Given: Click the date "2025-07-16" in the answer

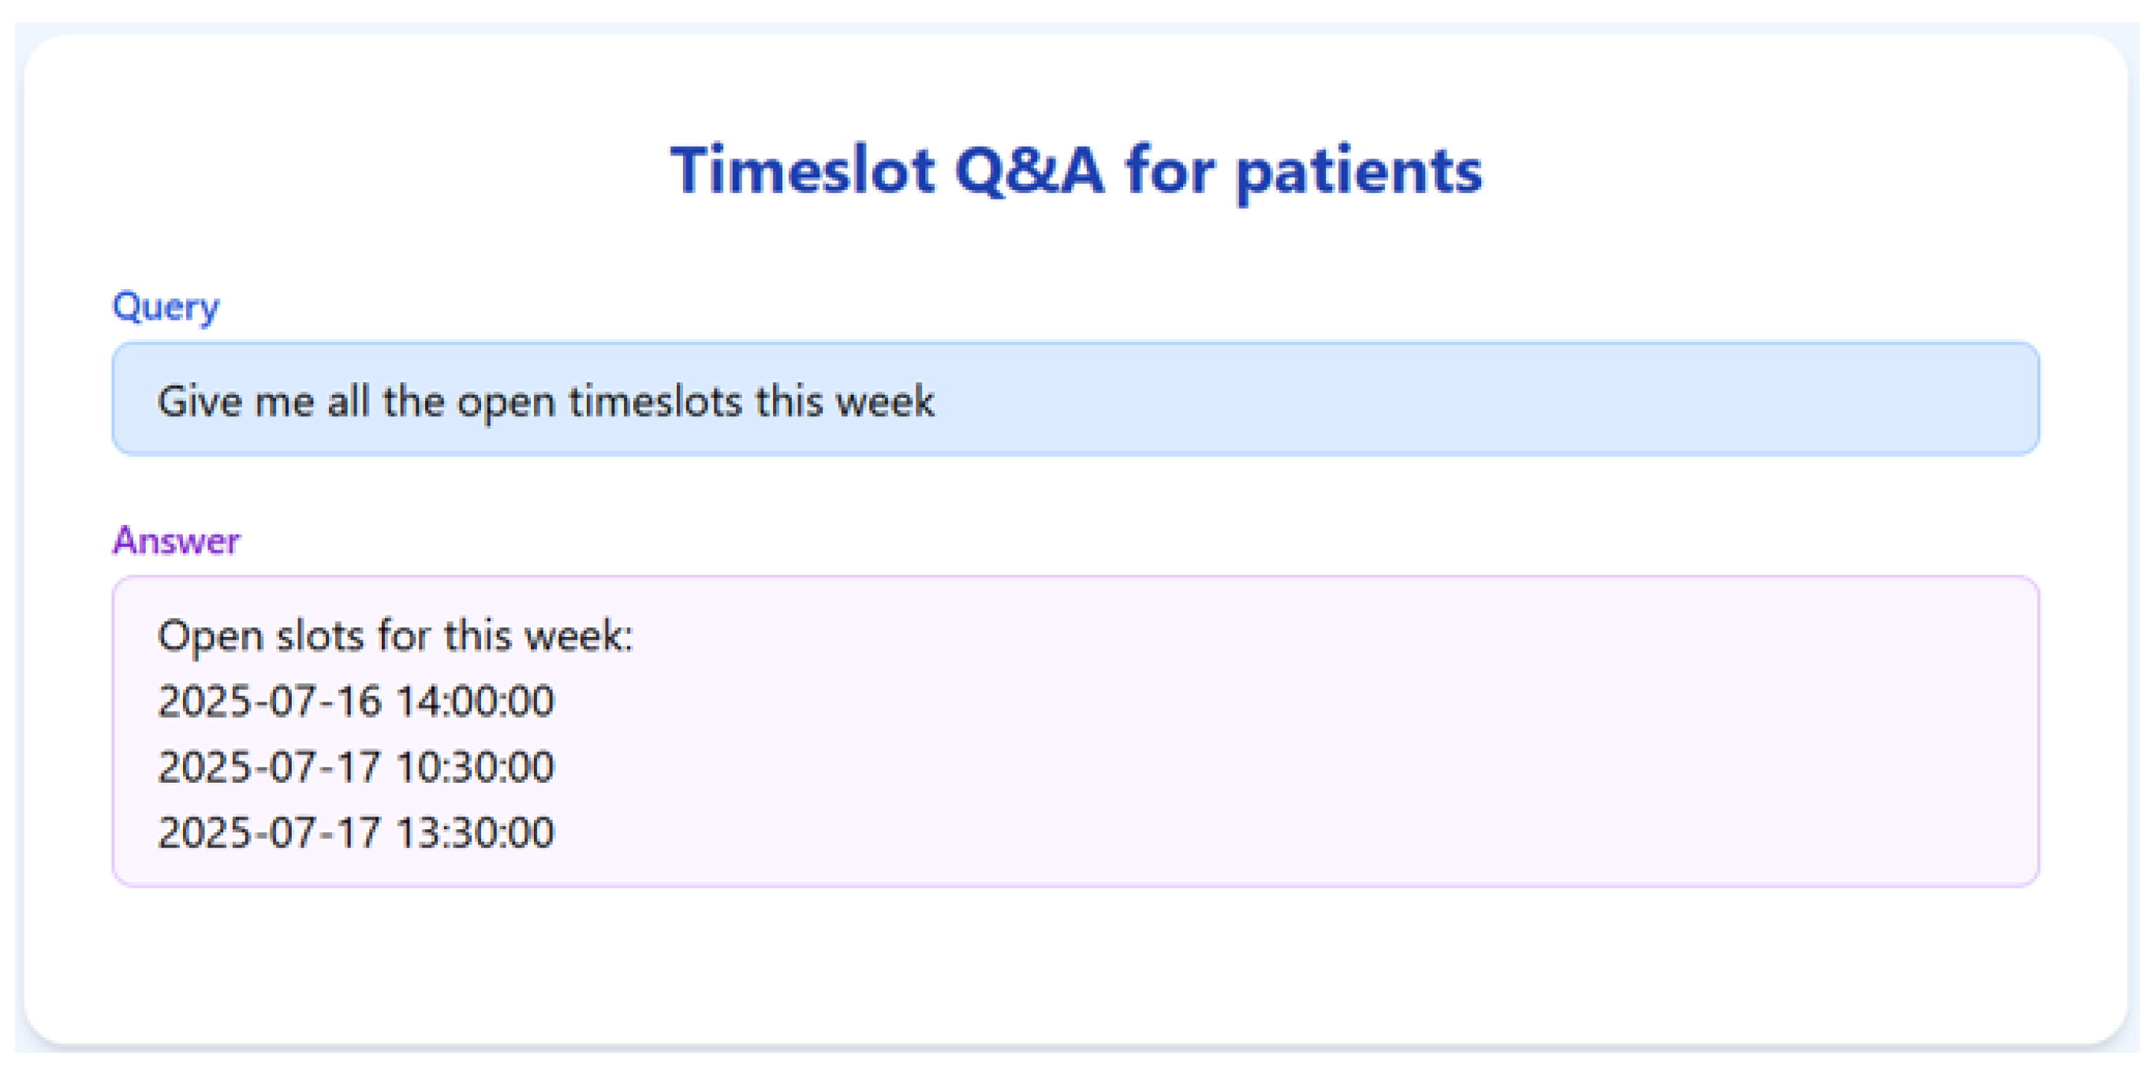Looking at the screenshot, I should tap(268, 701).
